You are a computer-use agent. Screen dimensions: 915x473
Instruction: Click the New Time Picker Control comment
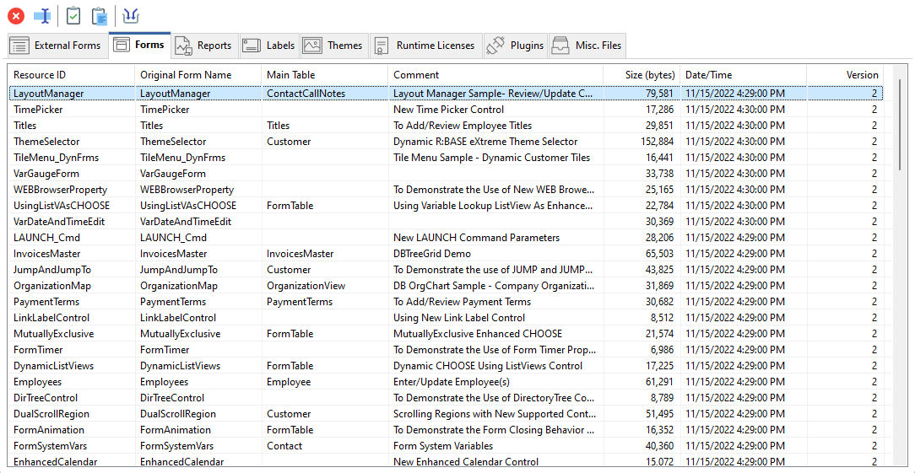point(449,109)
